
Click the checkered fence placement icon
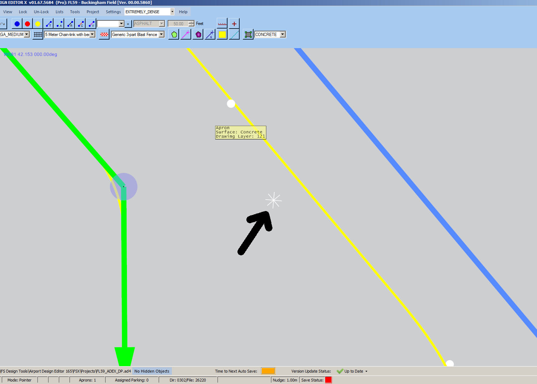click(x=104, y=34)
